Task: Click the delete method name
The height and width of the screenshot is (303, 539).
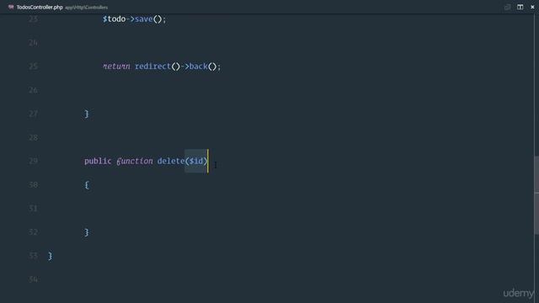Action: click(171, 161)
